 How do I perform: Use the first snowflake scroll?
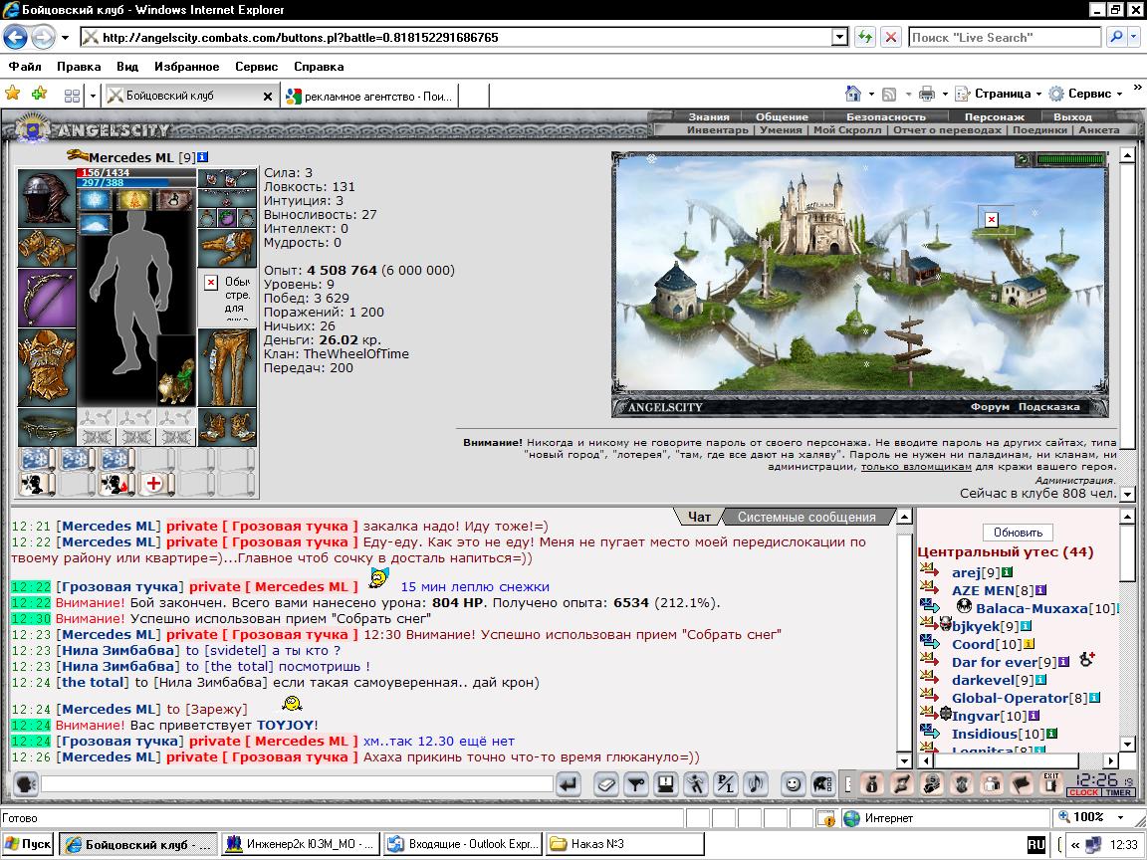(x=37, y=461)
